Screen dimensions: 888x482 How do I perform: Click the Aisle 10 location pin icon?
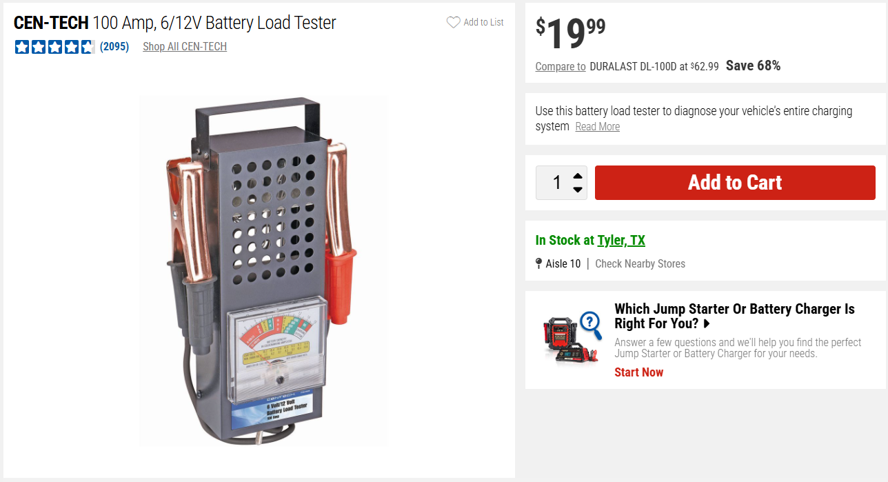tap(538, 263)
